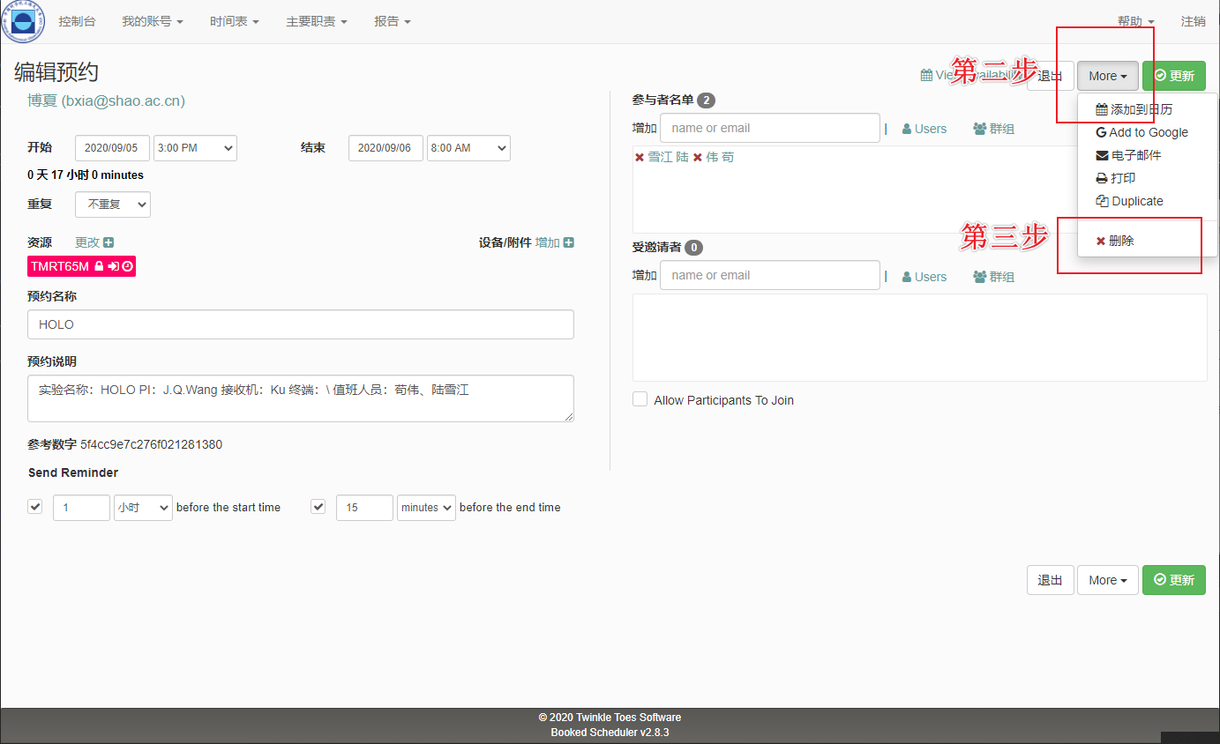The height and width of the screenshot is (744, 1220).
Task: Click the site logo in the top-left corner
Action: point(22,22)
